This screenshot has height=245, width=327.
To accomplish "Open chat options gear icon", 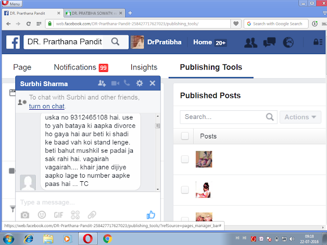I will click(139, 83).
